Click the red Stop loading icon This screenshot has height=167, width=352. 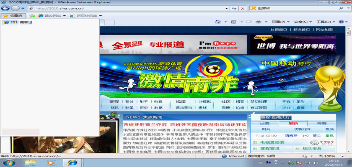pos(243,8)
